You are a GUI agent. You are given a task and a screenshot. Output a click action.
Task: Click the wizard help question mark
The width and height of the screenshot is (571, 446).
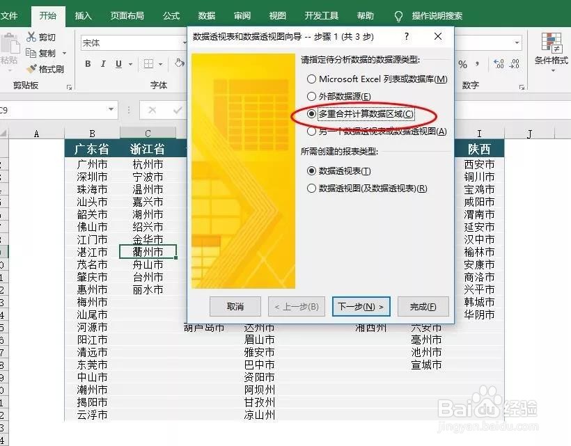point(407,36)
